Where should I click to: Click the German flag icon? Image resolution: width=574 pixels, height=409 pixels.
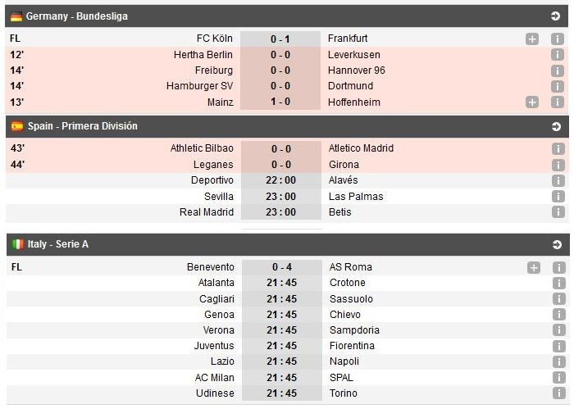pyautogui.click(x=16, y=16)
